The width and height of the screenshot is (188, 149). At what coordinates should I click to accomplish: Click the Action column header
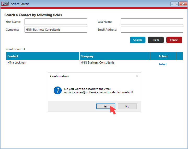click(x=163, y=56)
